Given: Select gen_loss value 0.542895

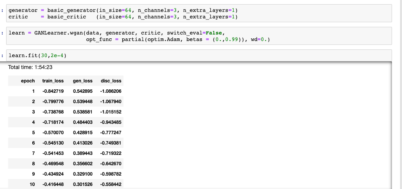Looking at the screenshot, I should point(83,91).
